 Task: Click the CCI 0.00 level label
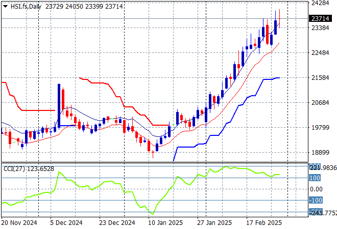tap(317, 189)
